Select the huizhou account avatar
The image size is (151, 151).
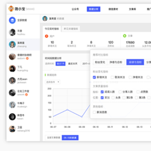coord(12,32)
